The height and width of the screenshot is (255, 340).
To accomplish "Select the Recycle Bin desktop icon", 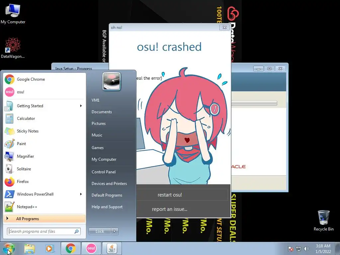I will click(x=323, y=221).
